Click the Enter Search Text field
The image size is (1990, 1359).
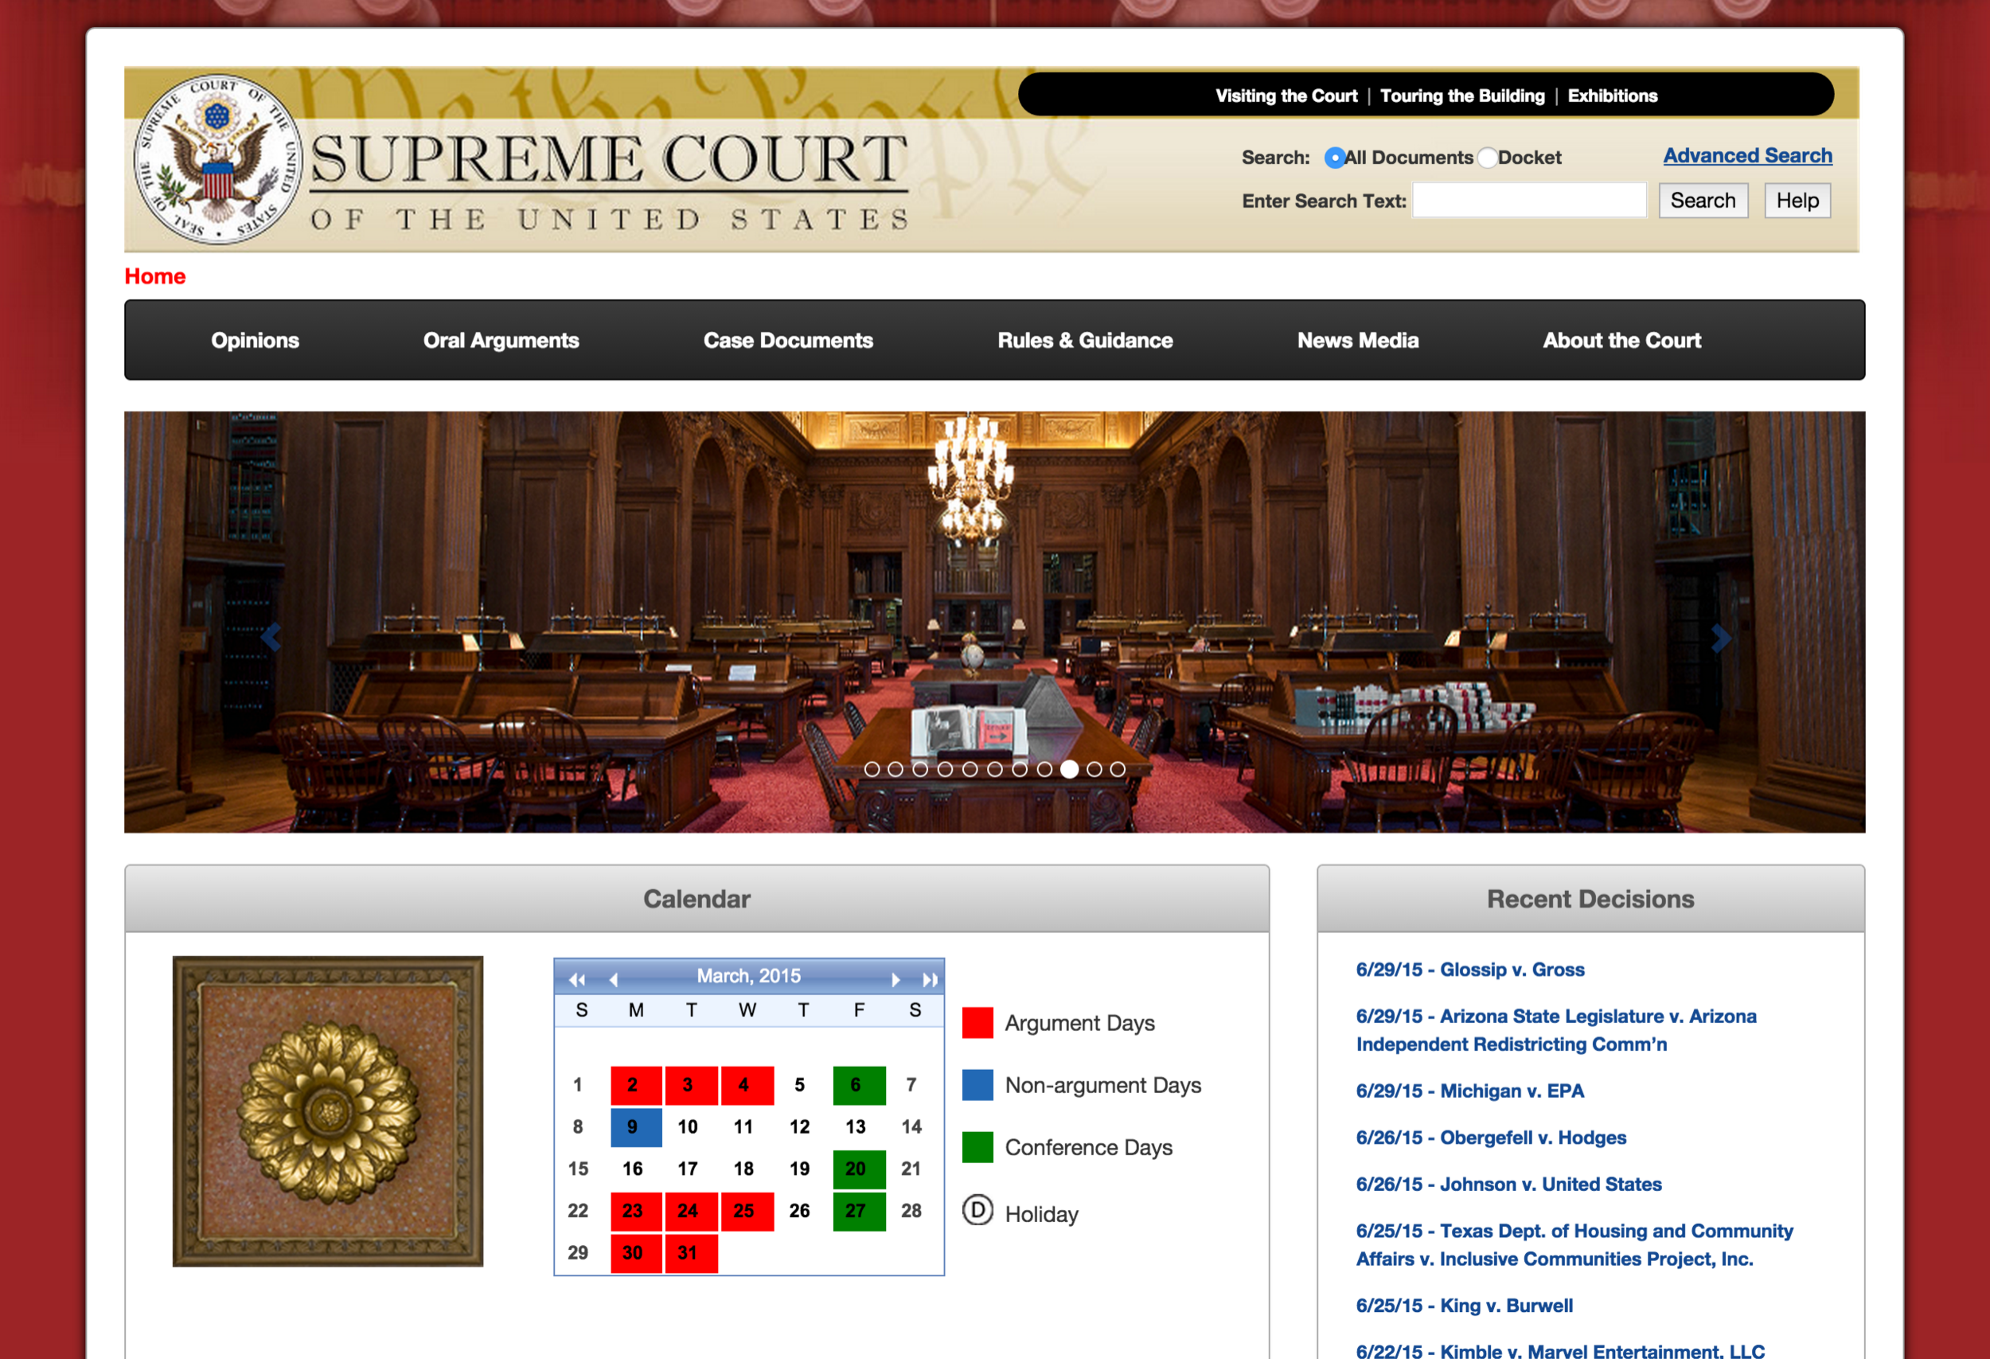click(x=1528, y=201)
